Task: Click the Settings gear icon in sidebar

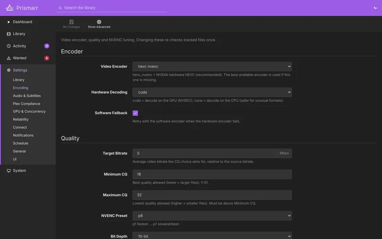Action: (9, 70)
